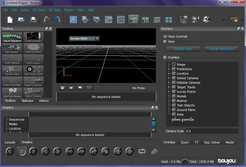Select single image view layout
This screenshot has height=167, width=246.
tap(133, 19)
